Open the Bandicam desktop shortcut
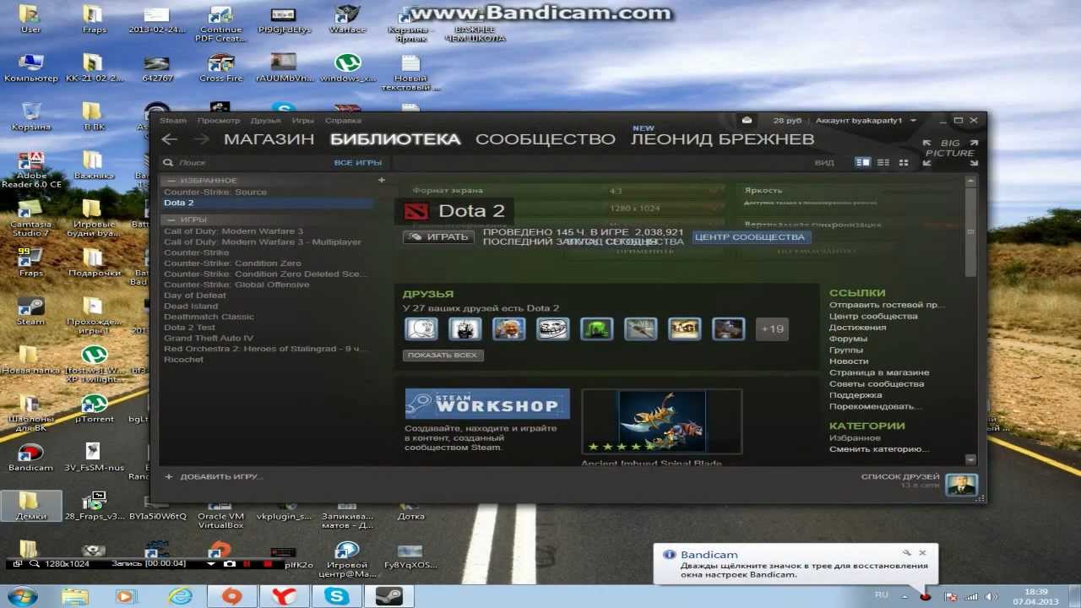The image size is (1081, 608). click(30, 458)
